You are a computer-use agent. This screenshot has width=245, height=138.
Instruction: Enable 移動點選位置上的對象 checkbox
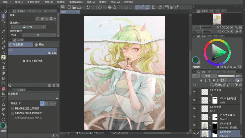(13, 109)
